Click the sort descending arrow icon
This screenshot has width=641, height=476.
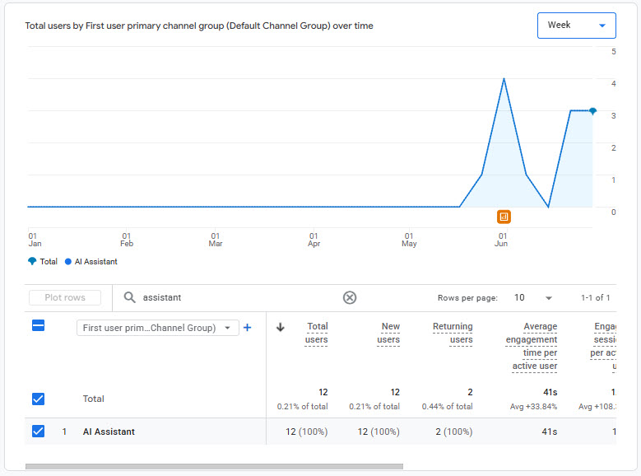281,327
